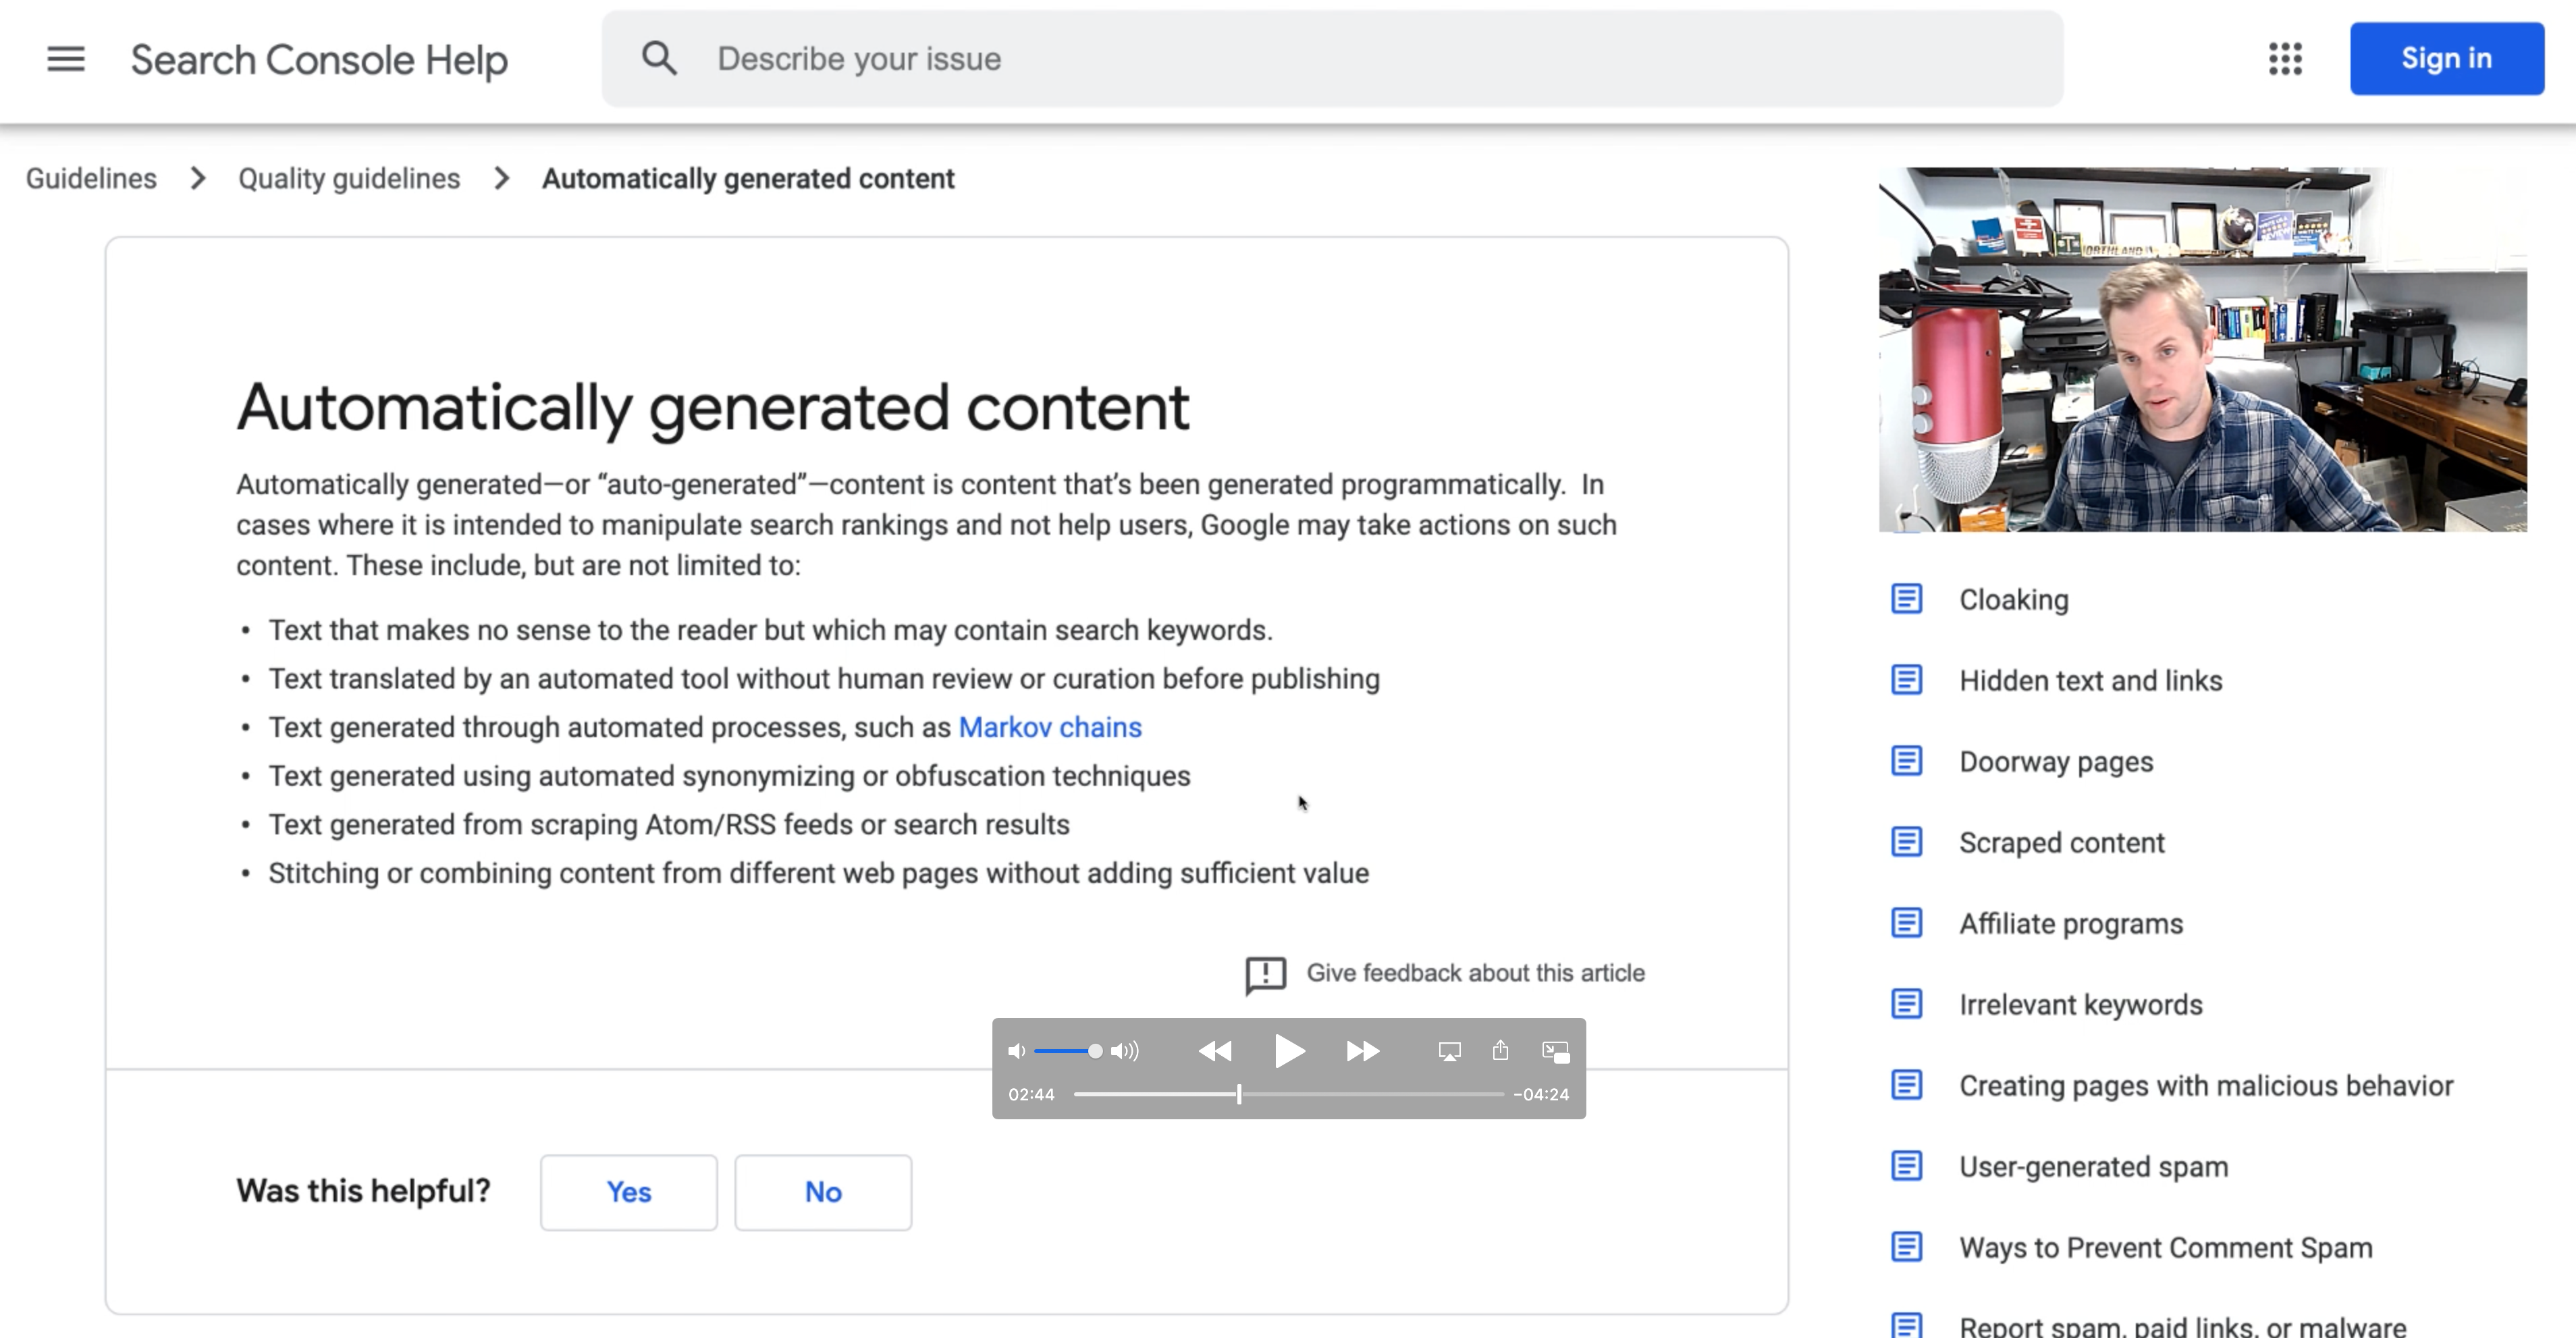2576x1338 pixels.
Task: Click bullet about scraping Atom/RSS feeds
Action: tap(669, 824)
